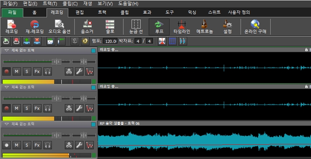Viewport: 311px width, 159px height.
Task: Open Fx effects on the second track
Action: (x=37, y=108)
